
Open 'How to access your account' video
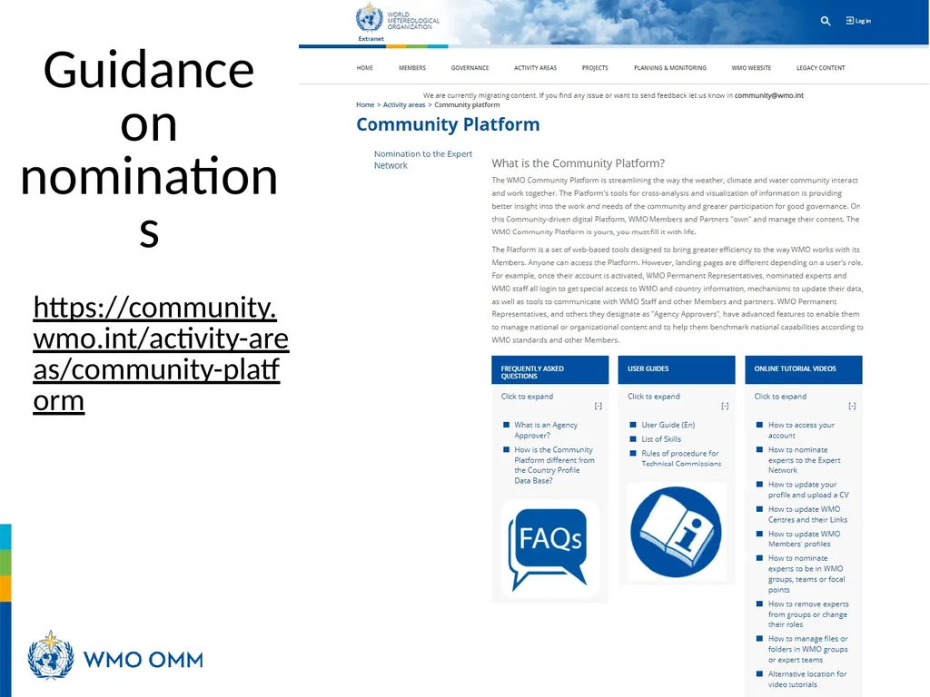801,430
